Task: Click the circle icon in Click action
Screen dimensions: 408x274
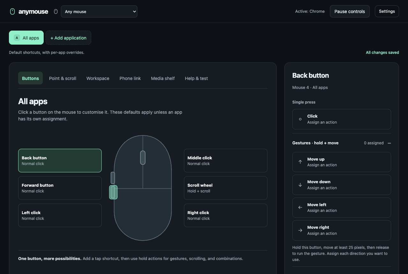Action: click(300, 119)
